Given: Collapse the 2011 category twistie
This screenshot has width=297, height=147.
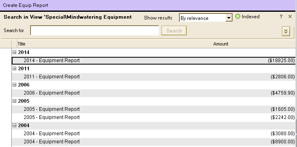Looking at the screenshot, I should [x=14, y=69].
